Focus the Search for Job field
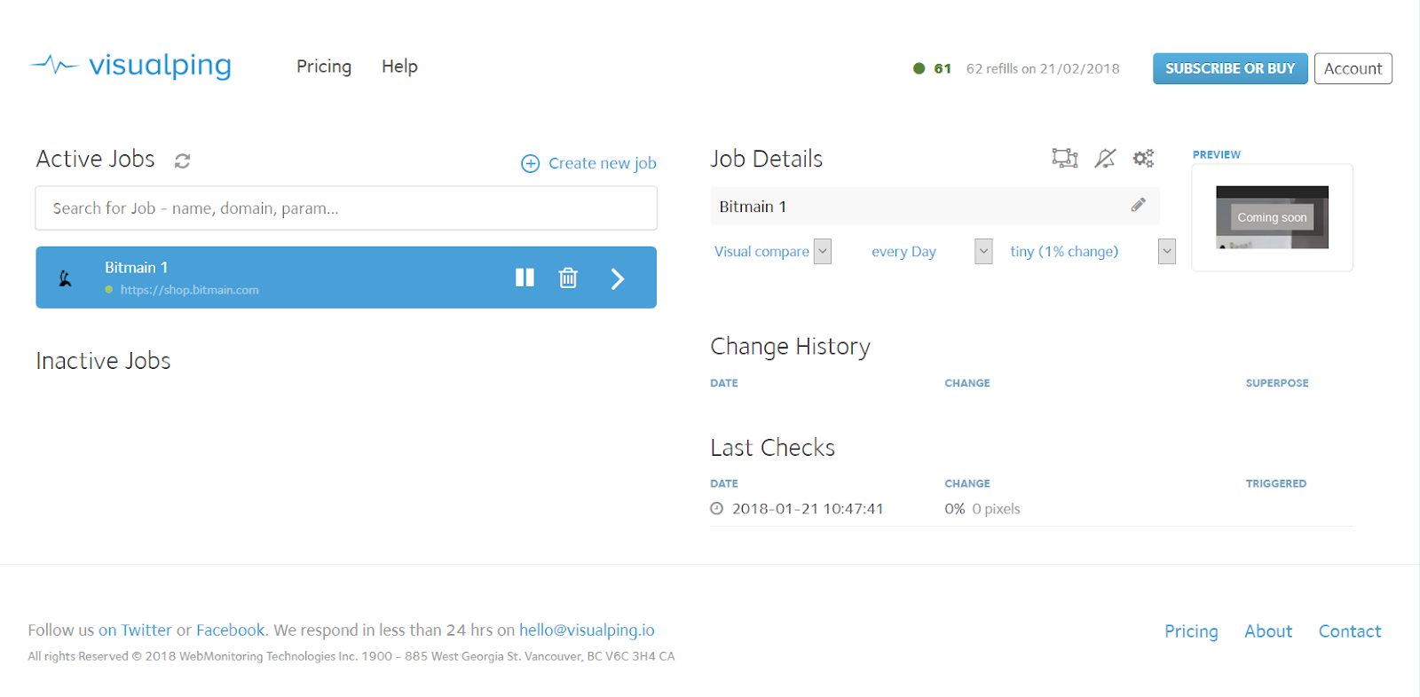The width and height of the screenshot is (1420, 697). click(346, 208)
